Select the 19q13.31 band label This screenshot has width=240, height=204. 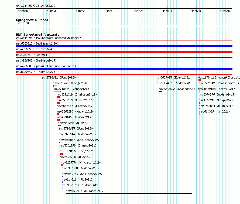tap(23, 23)
